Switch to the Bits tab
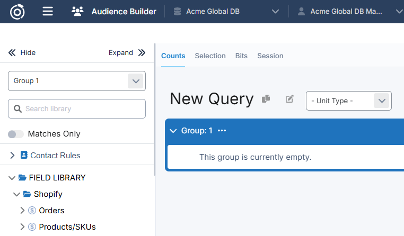The width and height of the screenshot is (404, 236). 241,56
